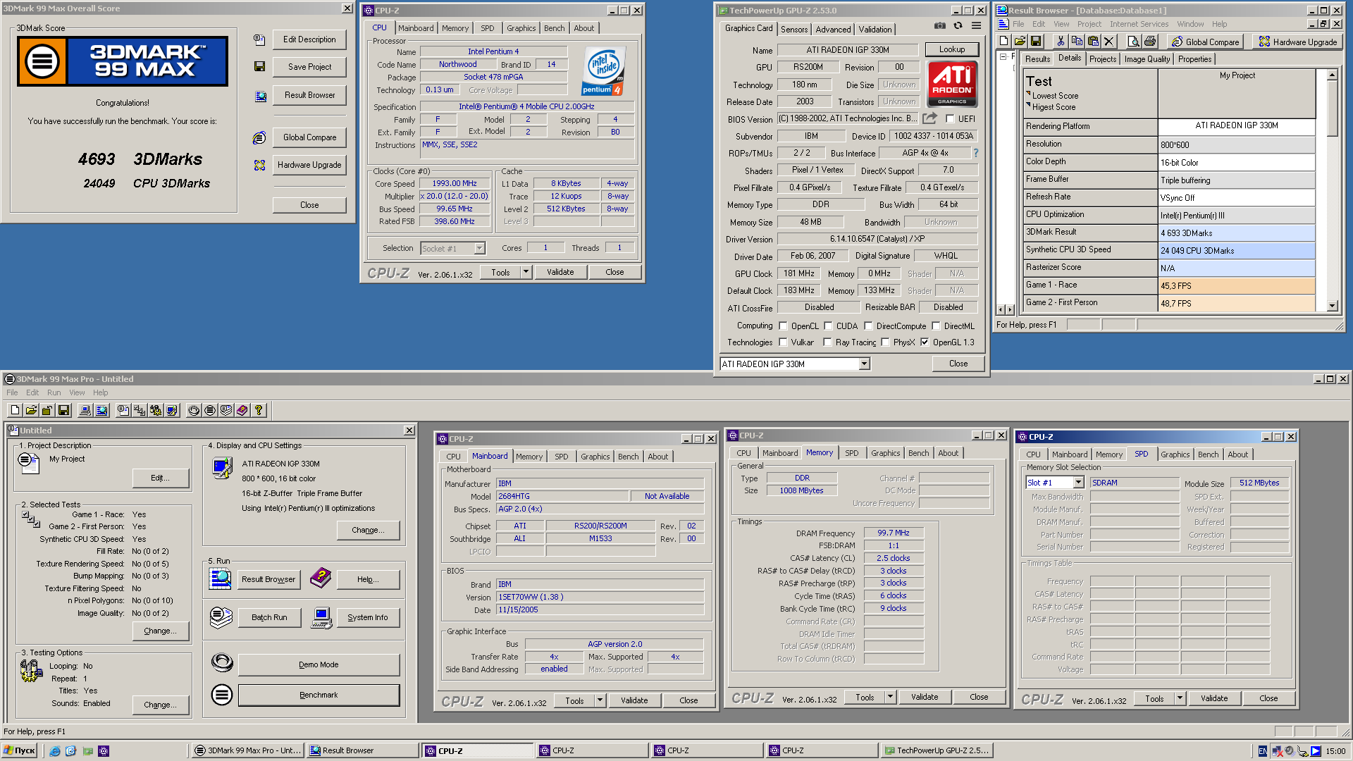Toggle PhysX checkbox in GPU-Z

click(x=885, y=342)
